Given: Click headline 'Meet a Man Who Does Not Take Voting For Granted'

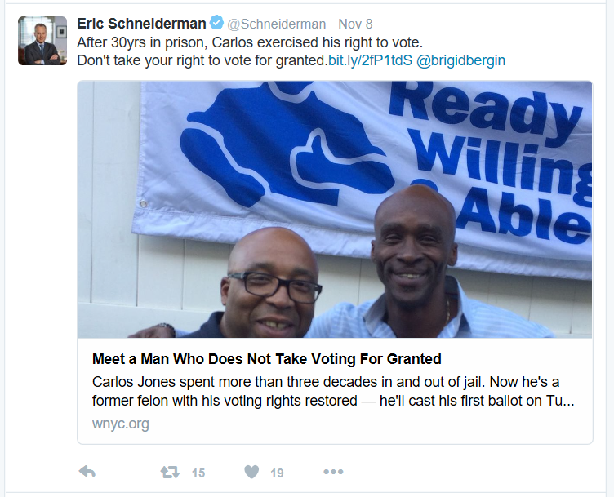Looking at the screenshot, I should point(267,359).
